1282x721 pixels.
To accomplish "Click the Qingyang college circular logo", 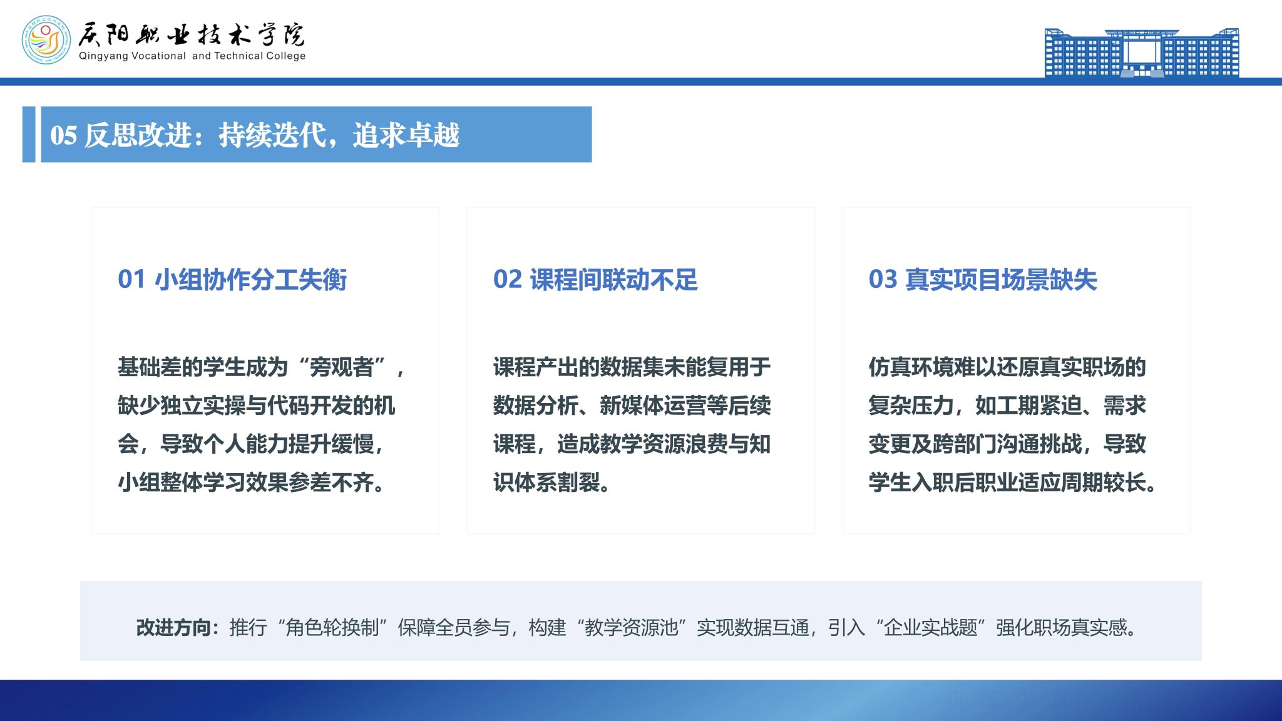I will 46,40.
